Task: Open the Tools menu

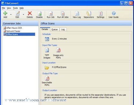Action: click(x=15, y=8)
